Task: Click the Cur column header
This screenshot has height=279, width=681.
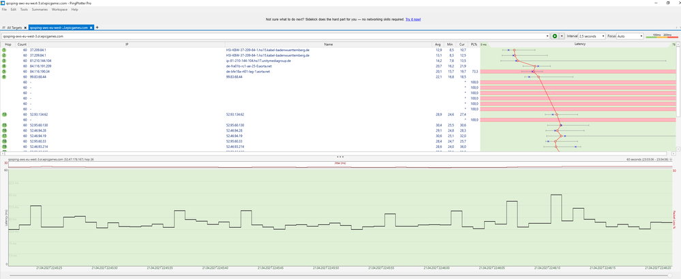Action: click(461, 44)
